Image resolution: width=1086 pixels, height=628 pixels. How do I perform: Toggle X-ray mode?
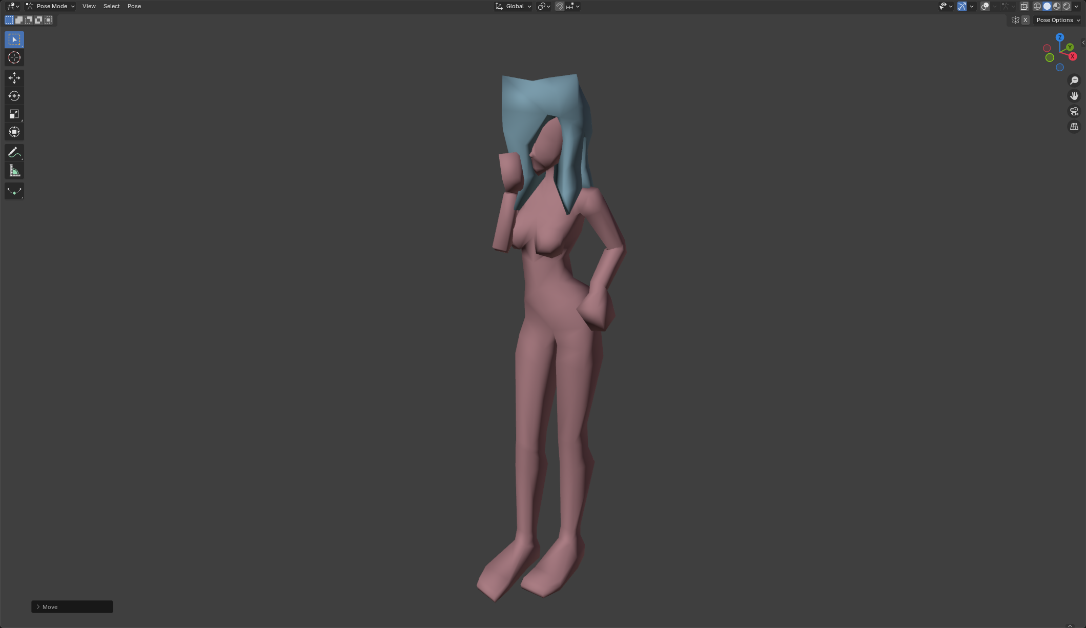click(1024, 6)
